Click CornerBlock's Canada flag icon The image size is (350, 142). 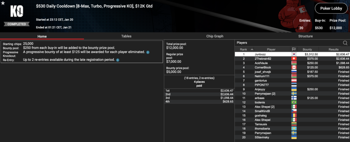pos(293,67)
